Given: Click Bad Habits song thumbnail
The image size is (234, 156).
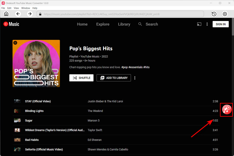Looking at the screenshot, I should 17,140.
